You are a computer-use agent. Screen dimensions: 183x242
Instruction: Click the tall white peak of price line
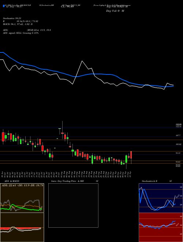(82, 61)
